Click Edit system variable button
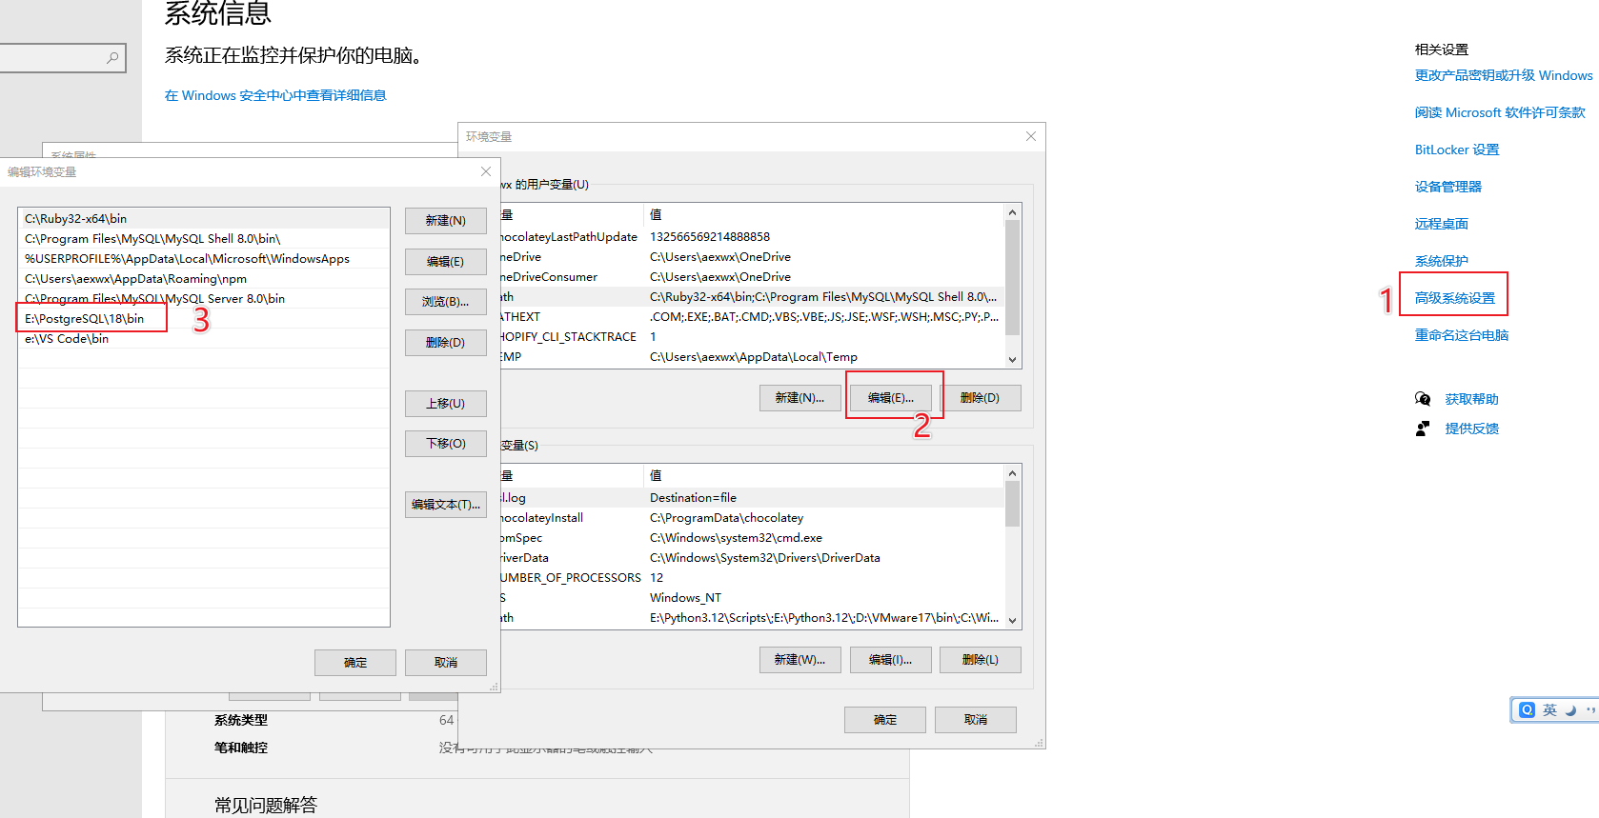The width and height of the screenshot is (1599, 818). (x=891, y=660)
